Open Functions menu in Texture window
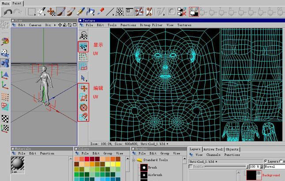 [128, 25]
